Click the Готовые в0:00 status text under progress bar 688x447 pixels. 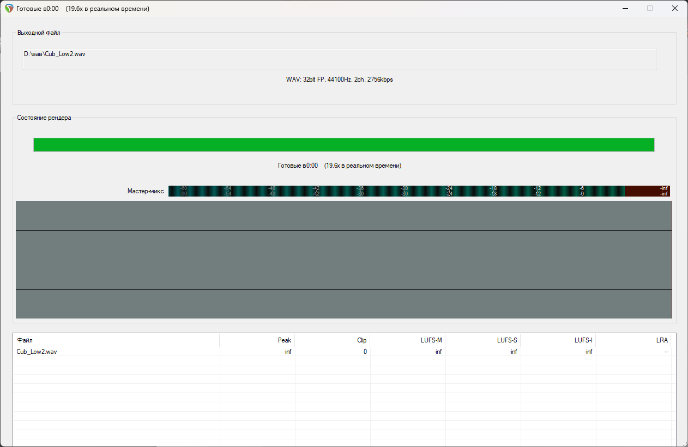339,166
